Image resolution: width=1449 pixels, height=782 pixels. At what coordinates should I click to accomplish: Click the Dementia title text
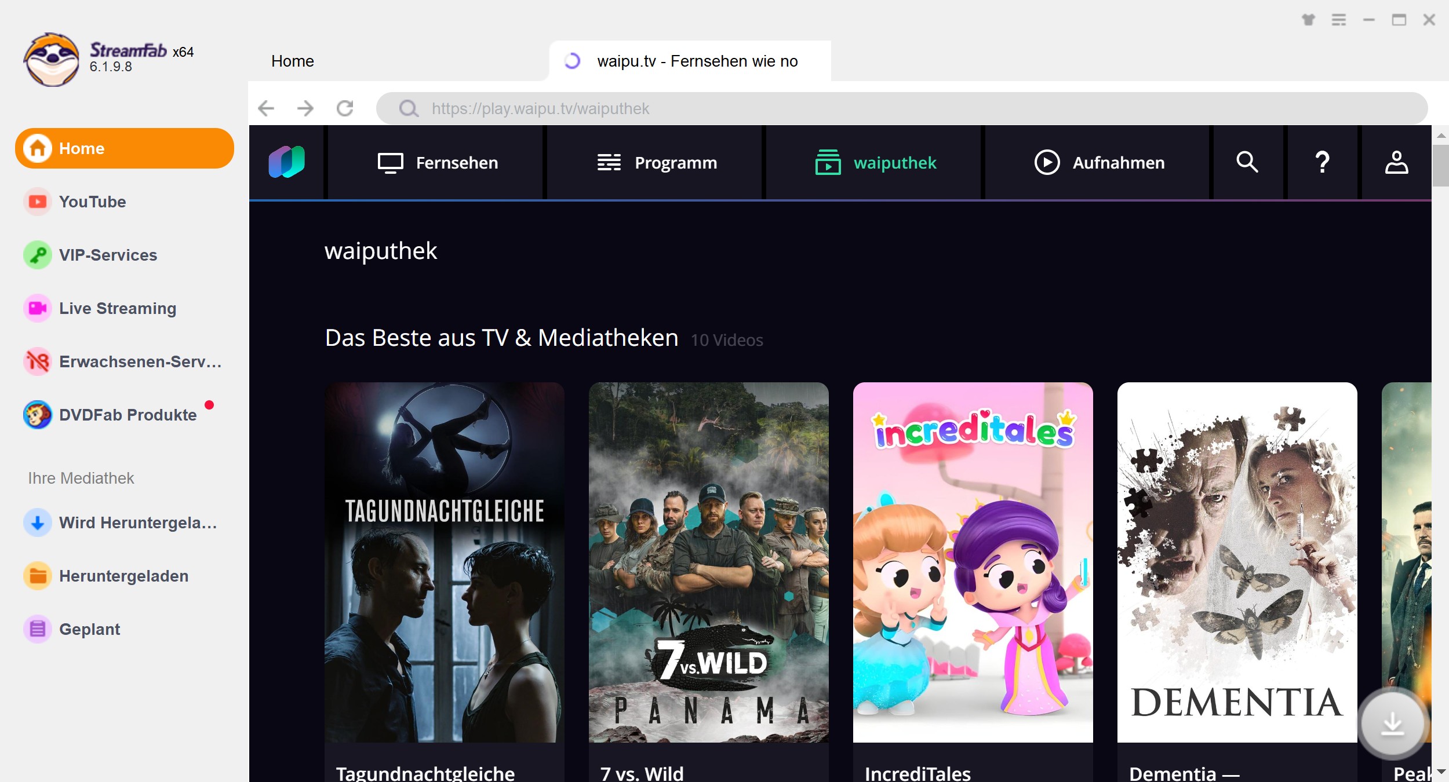coord(1184,773)
